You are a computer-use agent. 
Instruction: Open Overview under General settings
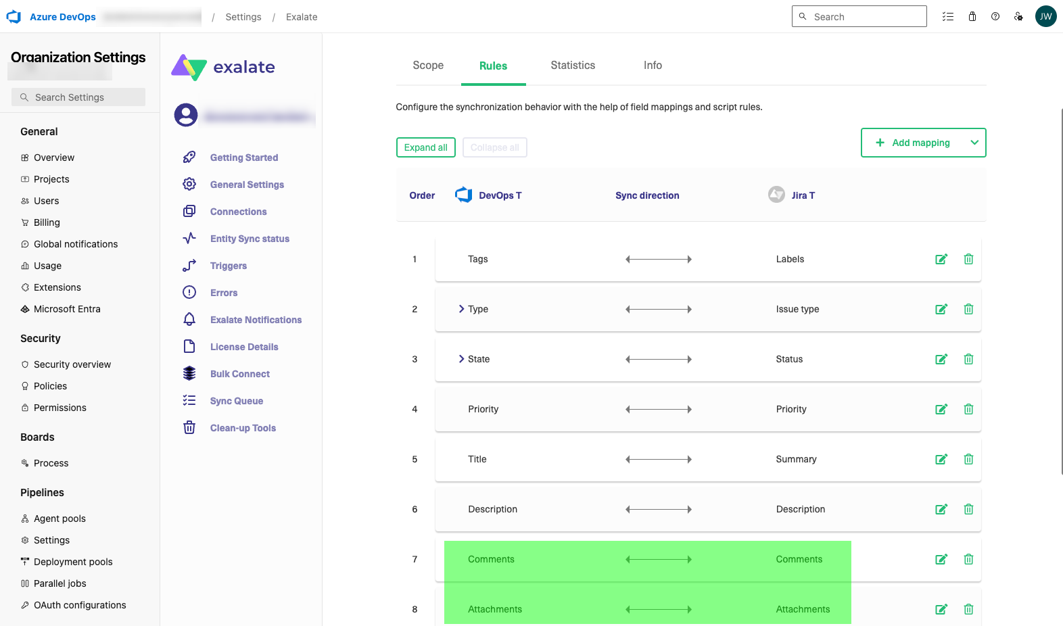coord(54,158)
